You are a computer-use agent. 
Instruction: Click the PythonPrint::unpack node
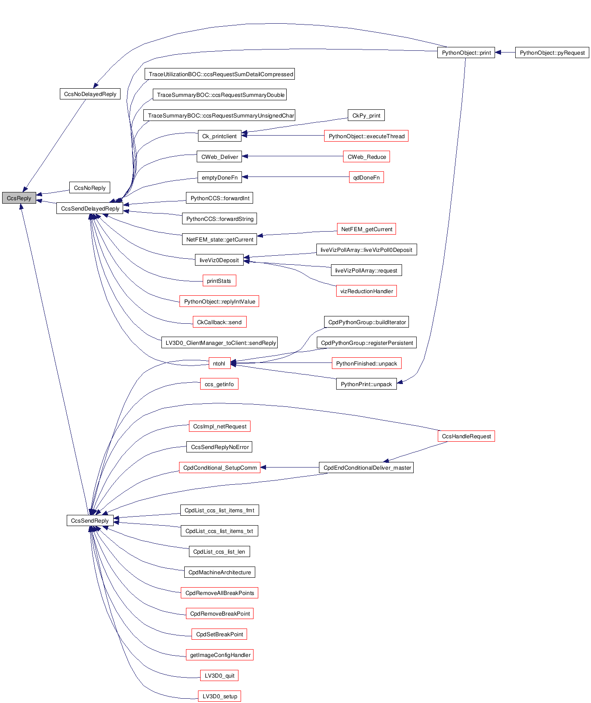366,384
